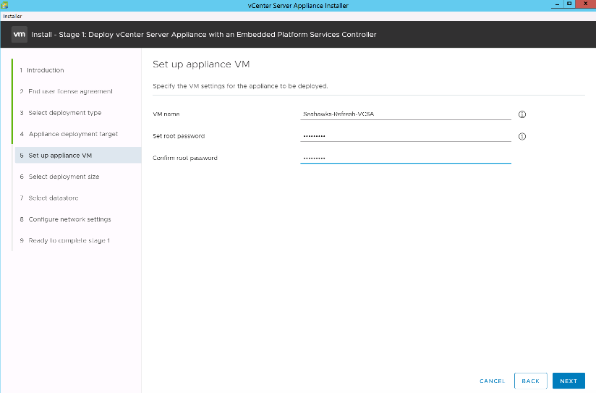596x393 pixels.
Task: Click the CANCEL link
Action: 492,381
